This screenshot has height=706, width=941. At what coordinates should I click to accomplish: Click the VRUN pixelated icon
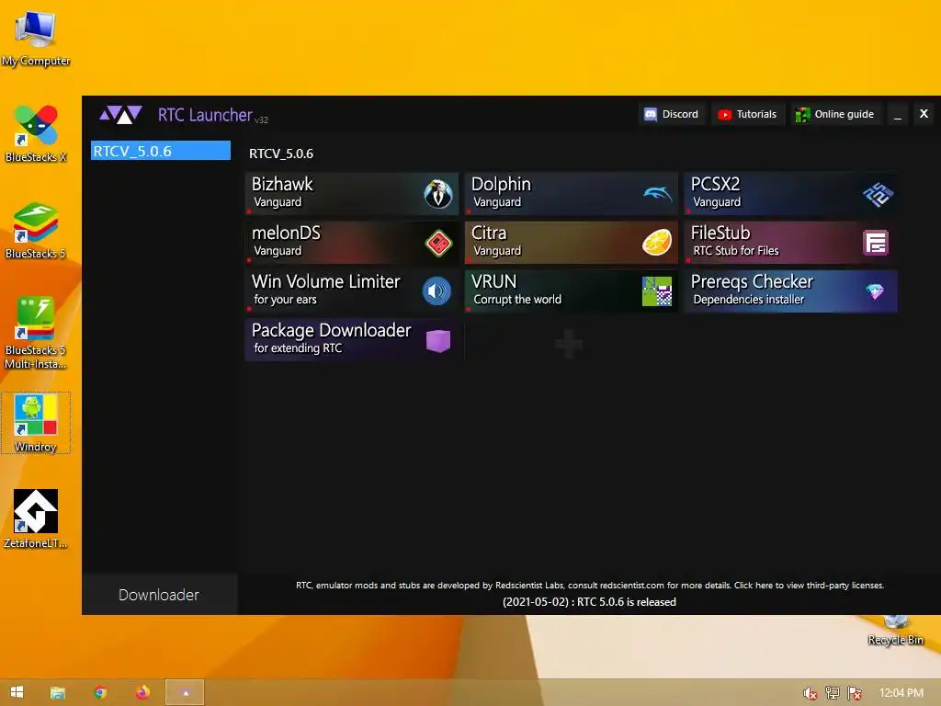click(x=657, y=291)
